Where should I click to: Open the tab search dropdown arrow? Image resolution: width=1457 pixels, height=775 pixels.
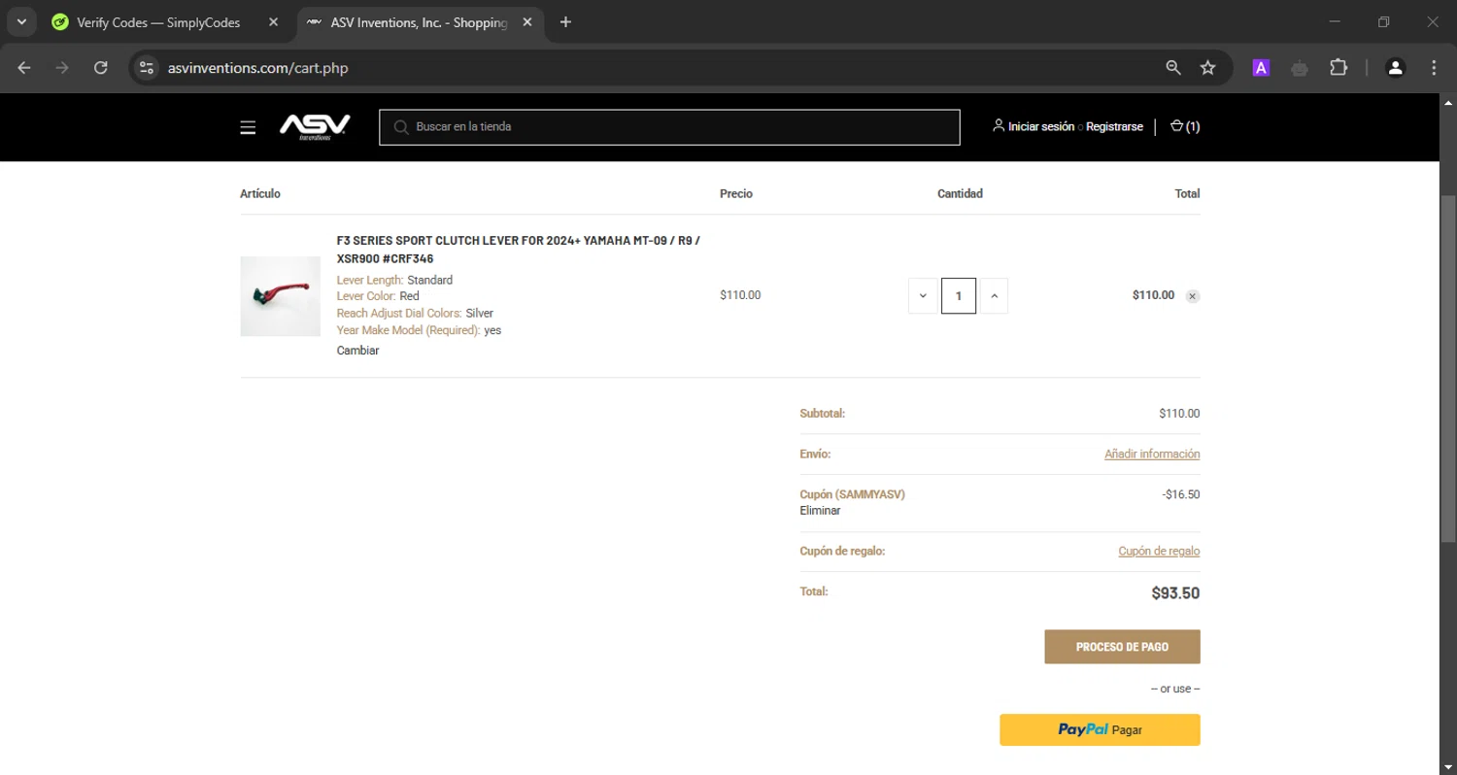tap(21, 21)
